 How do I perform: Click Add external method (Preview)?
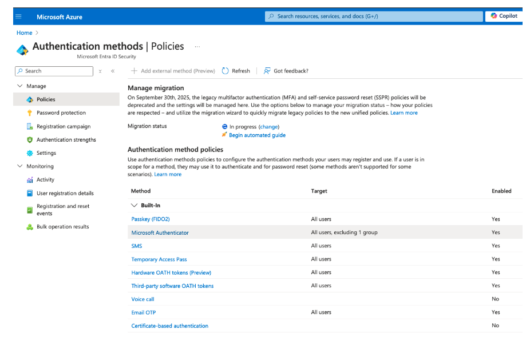(x=173, y=71)
